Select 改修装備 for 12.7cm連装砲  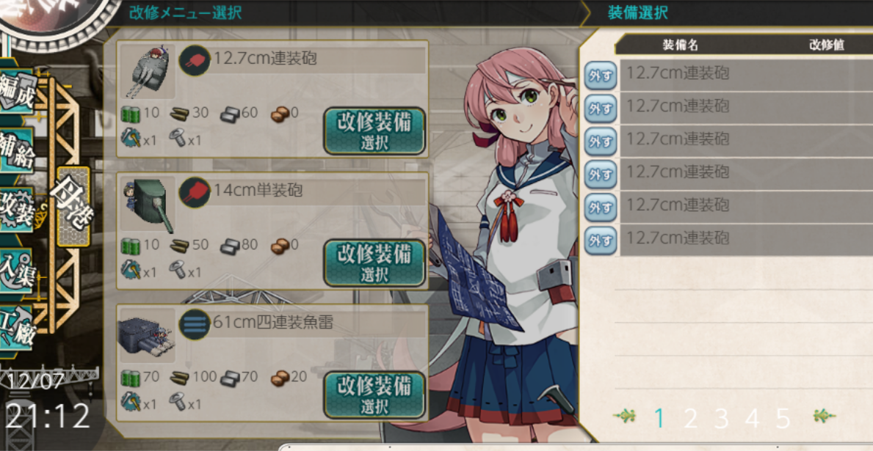[374, 131]
